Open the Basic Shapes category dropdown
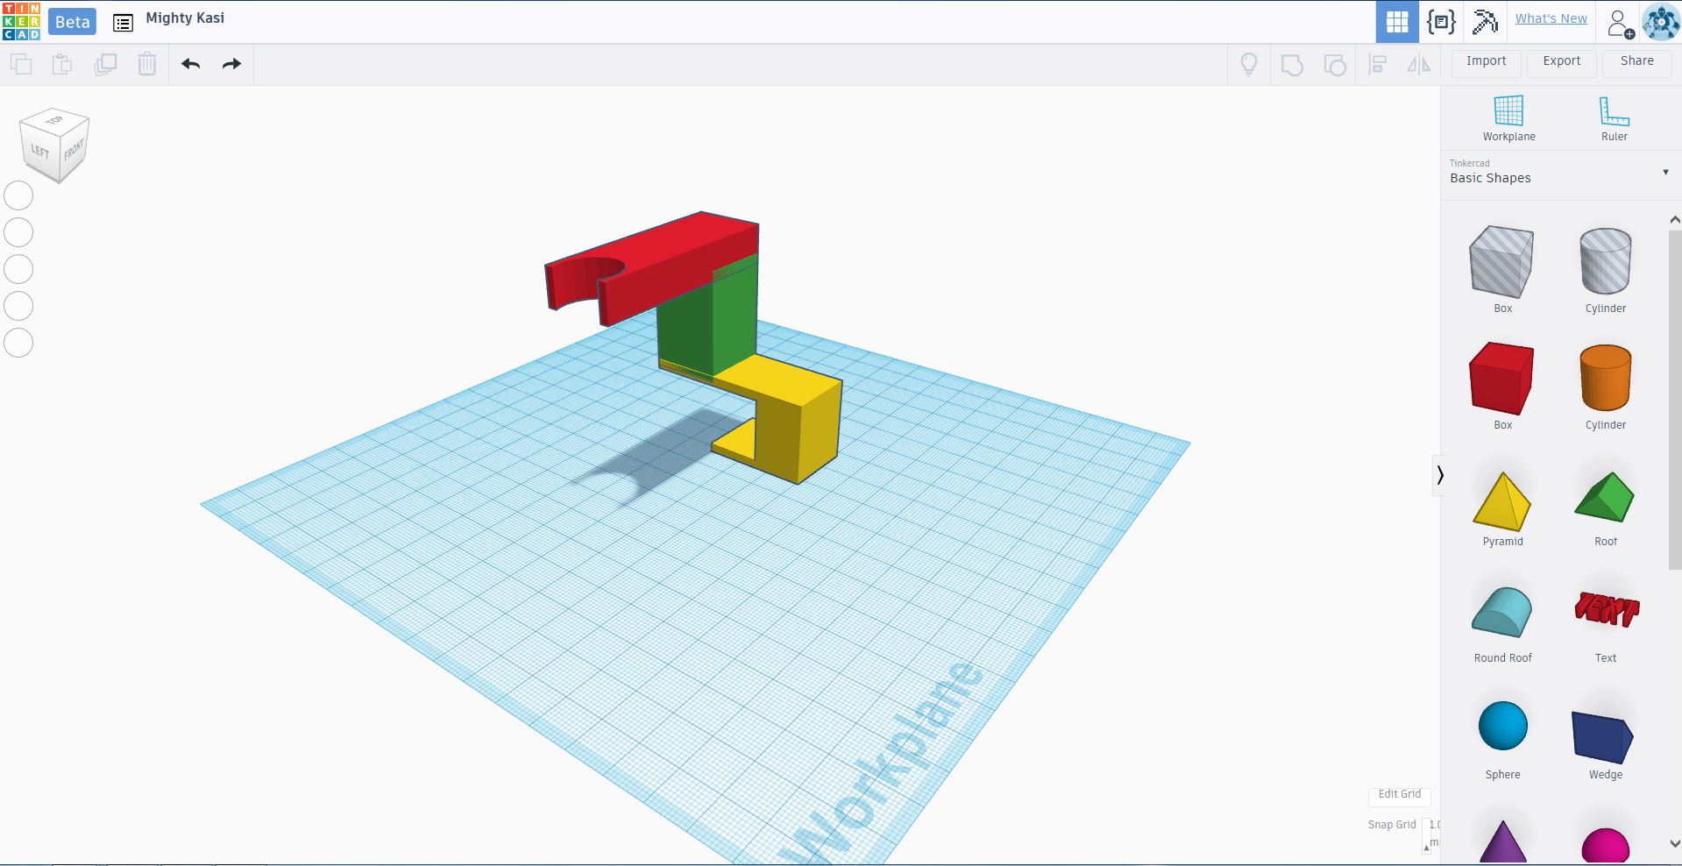This screenshot has height=866, width=1682. [1560, 172]
